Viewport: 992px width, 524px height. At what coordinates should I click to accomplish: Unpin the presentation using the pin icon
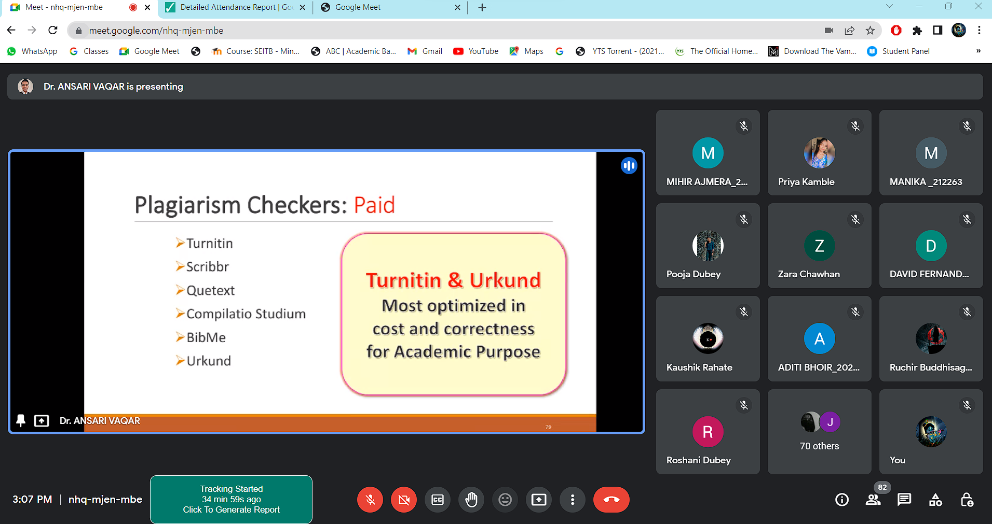coord(21,420)
